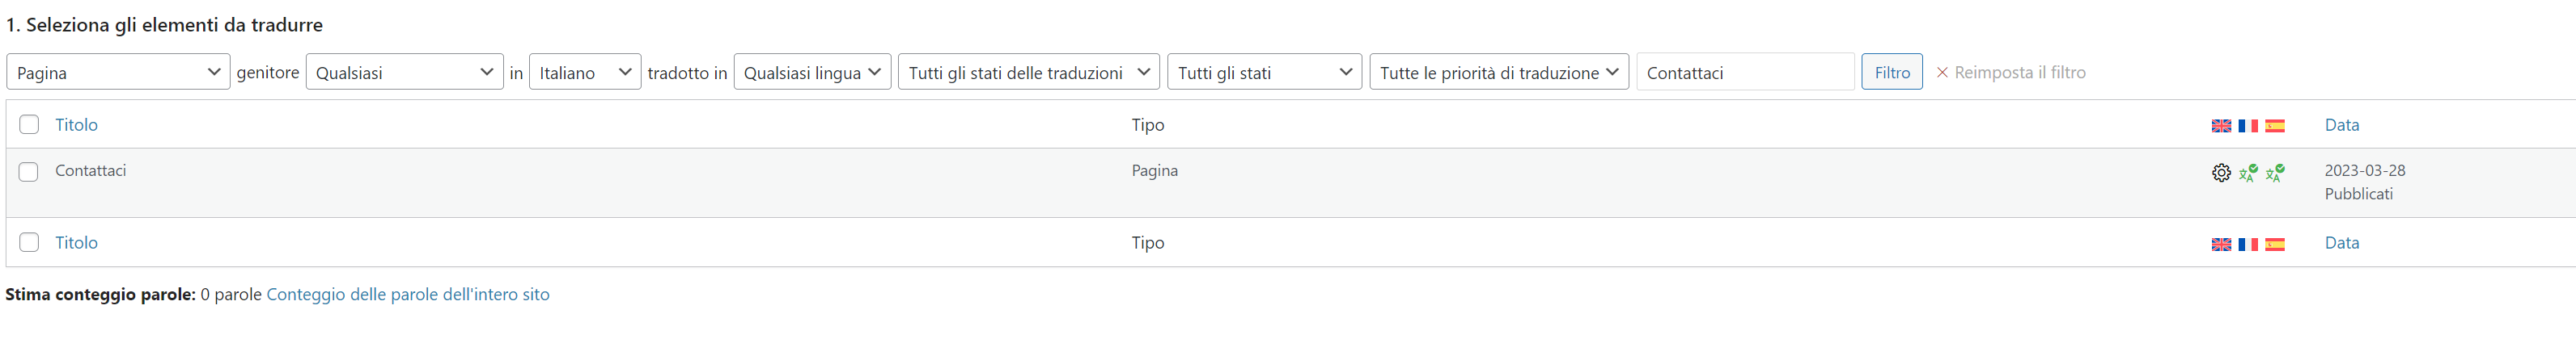Click the UK flag in the header row

tap(2221, 126)
